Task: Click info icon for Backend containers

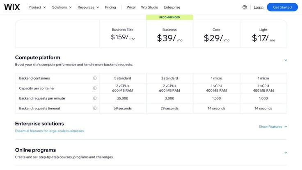Action: (x=95, y=78)
